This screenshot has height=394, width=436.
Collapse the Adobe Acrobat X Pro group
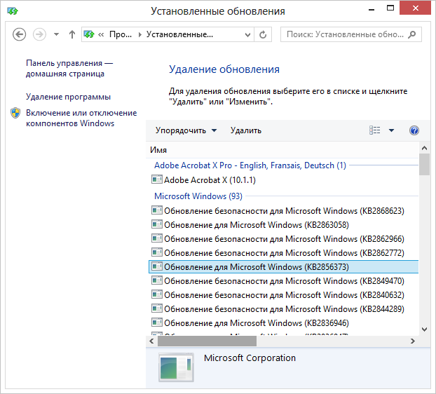pyautogui.click(x=250, y=165)
